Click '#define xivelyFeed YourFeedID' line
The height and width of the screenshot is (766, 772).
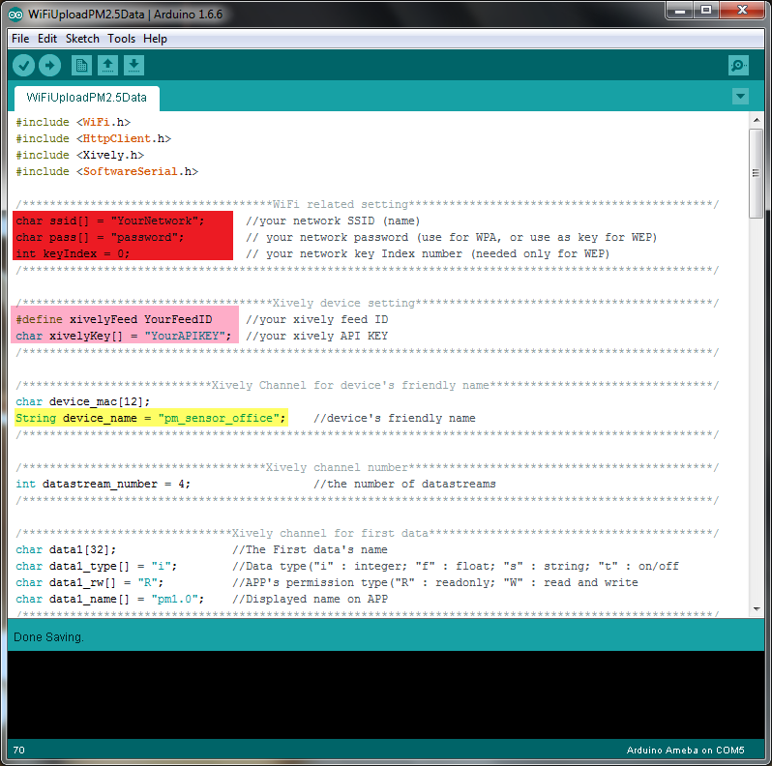coord(114,319)
